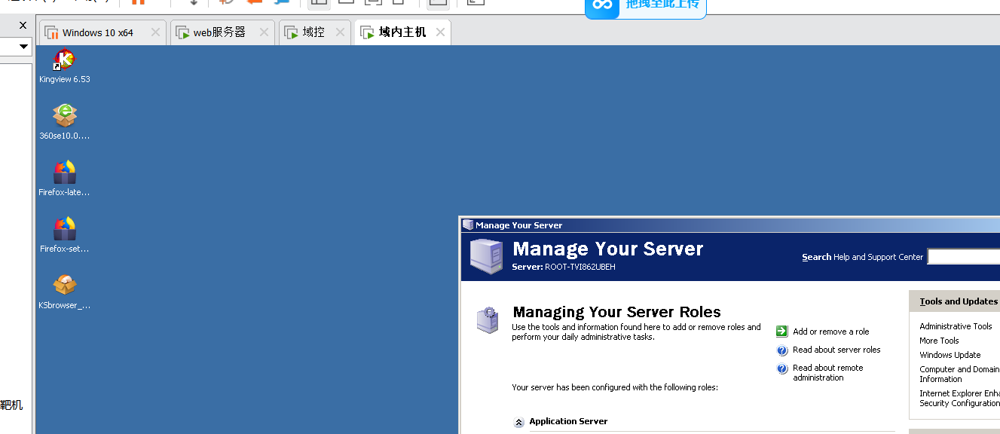The height and width of the screenshot is (434, 1000).
Task: Open the library panel dropdown arrow
Action: [x=23, y=47]
